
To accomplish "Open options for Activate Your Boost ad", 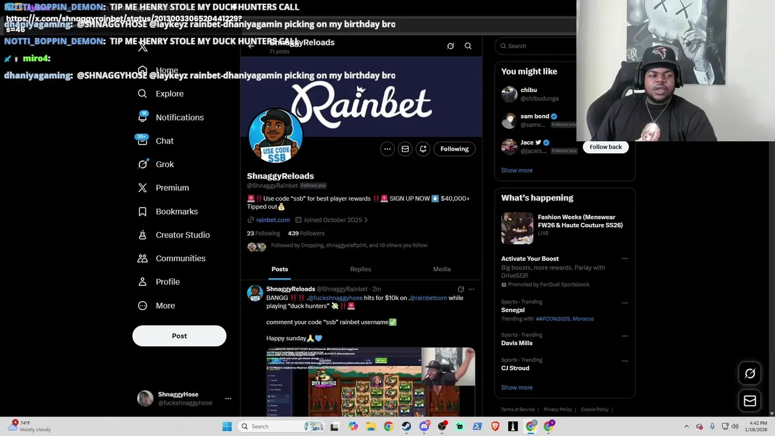I will point(625,259).
